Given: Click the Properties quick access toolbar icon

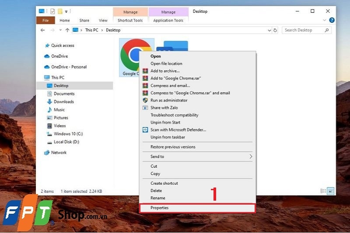Looking at the screenshot, I should (52, 11).
